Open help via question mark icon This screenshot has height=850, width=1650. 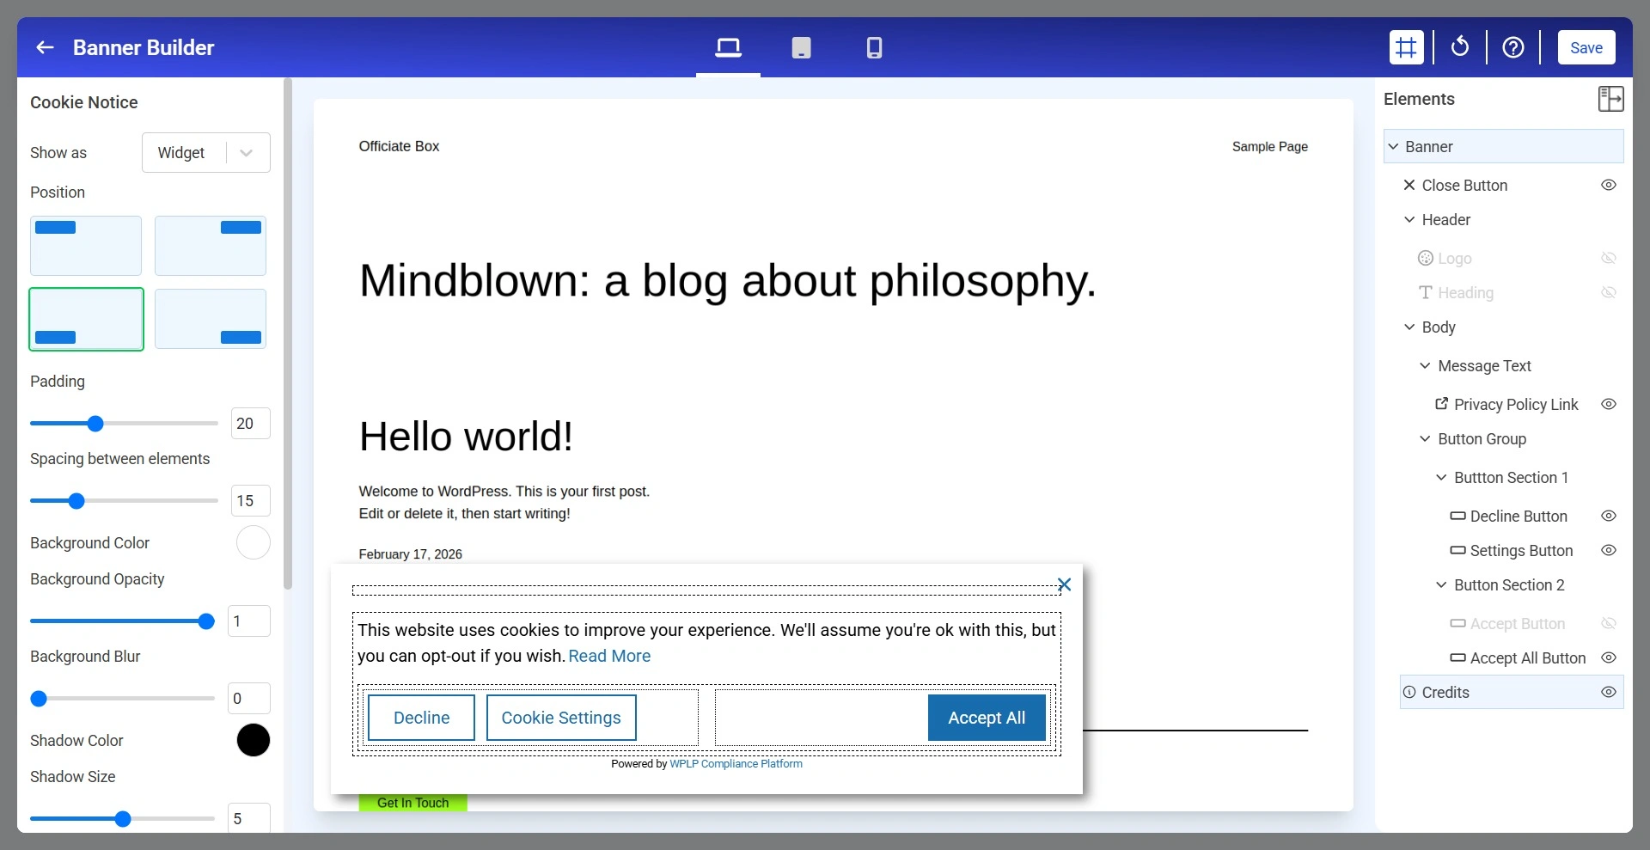click(1512, 47)
